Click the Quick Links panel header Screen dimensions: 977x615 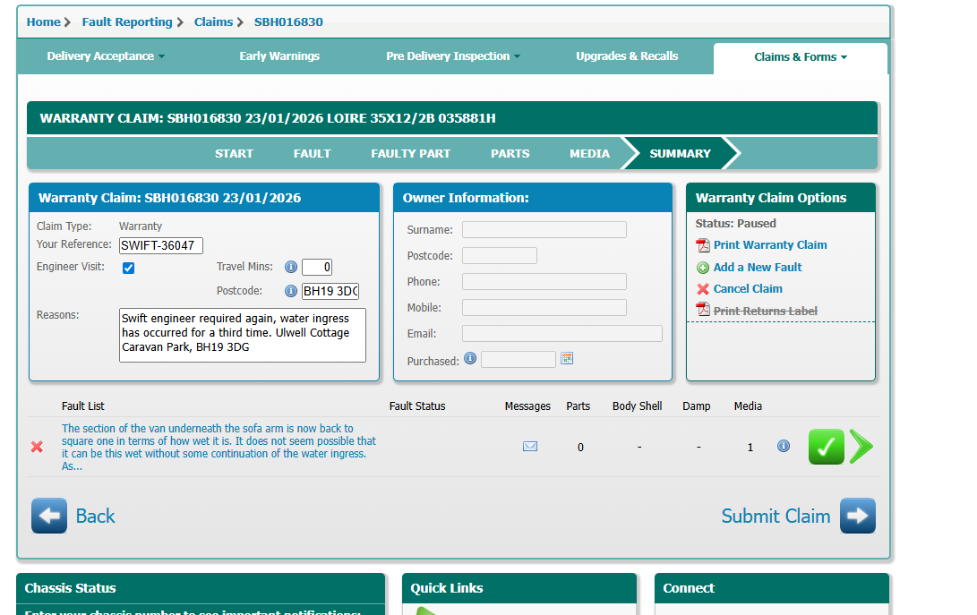pos(519,588)
